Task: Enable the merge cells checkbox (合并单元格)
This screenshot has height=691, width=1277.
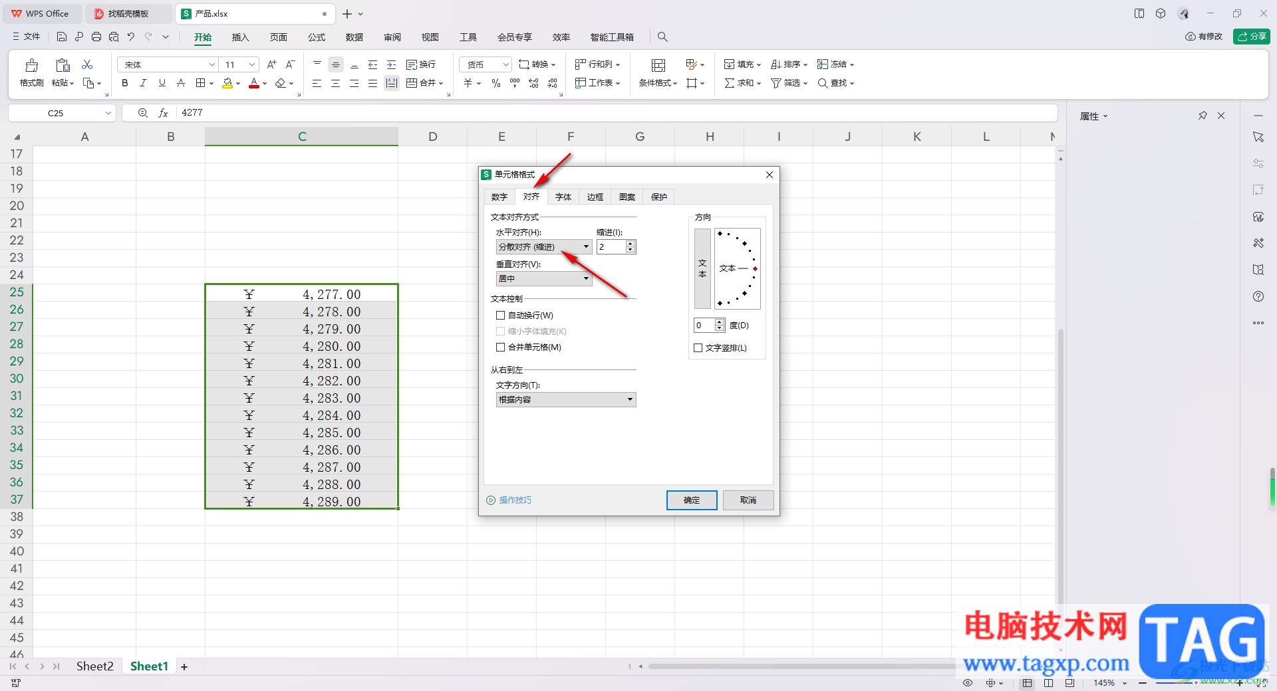Action: (500, 347)
